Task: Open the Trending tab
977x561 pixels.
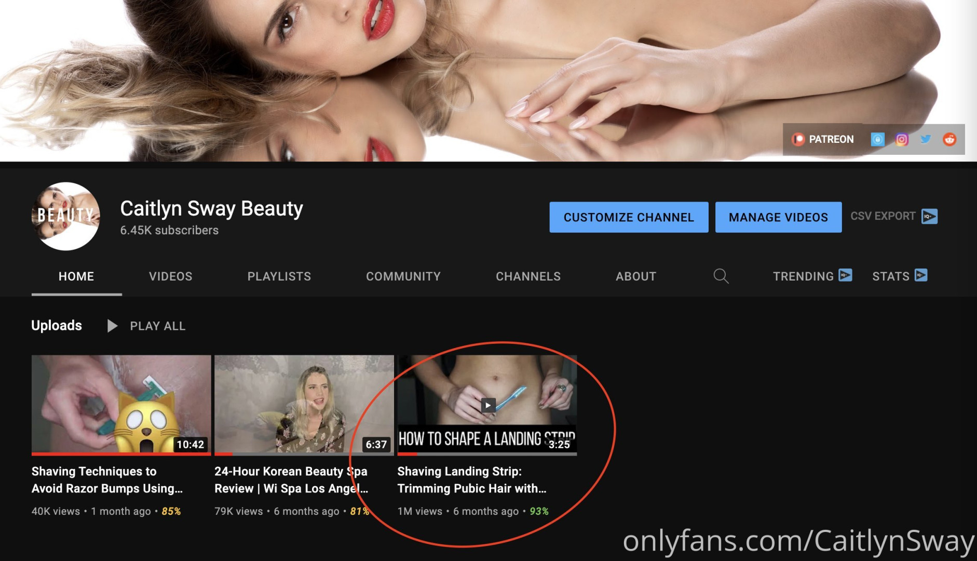Action: (x=811, y=276)
